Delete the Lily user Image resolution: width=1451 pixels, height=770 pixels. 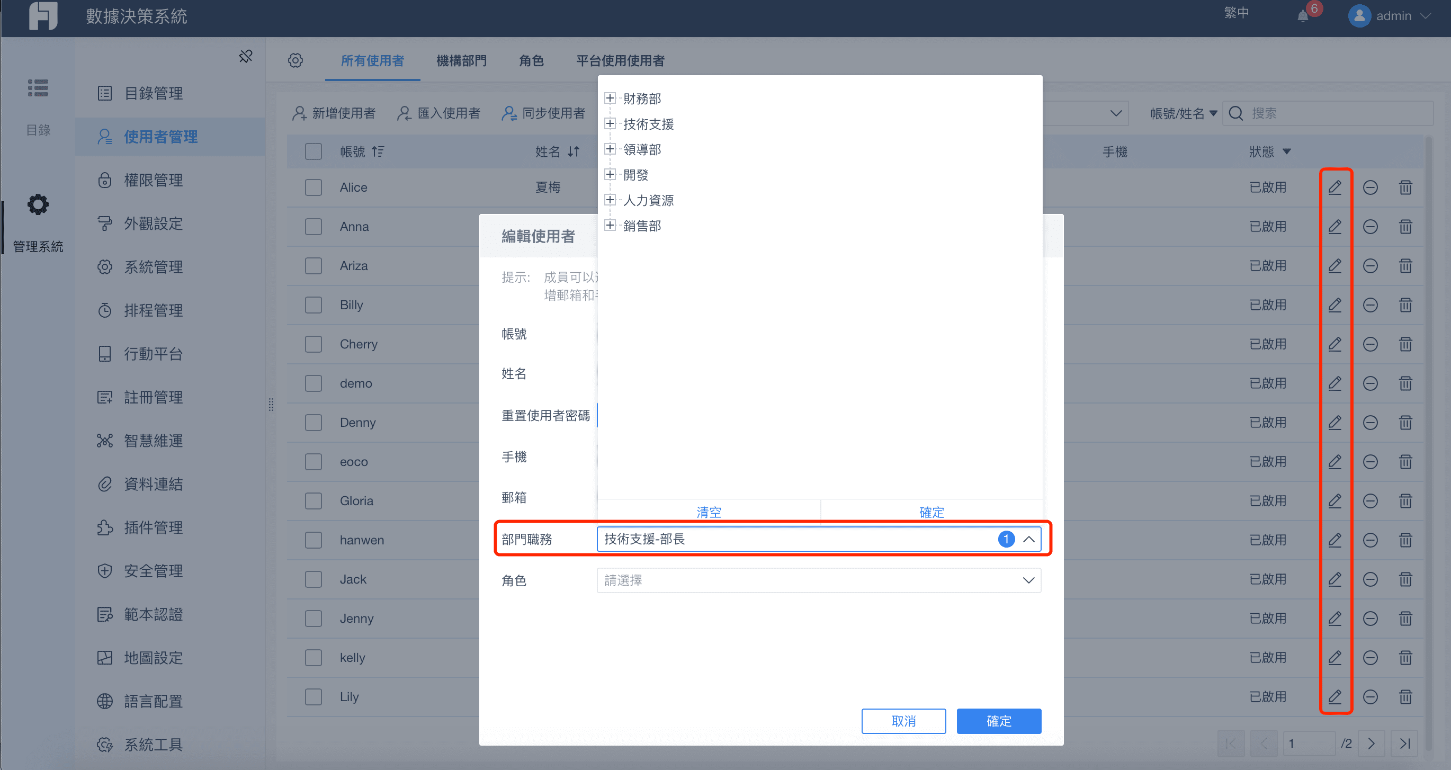[x=1405, y=697]
